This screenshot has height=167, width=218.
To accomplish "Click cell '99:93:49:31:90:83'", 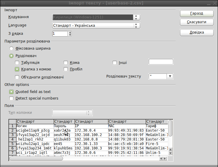I will pos(127,130).
